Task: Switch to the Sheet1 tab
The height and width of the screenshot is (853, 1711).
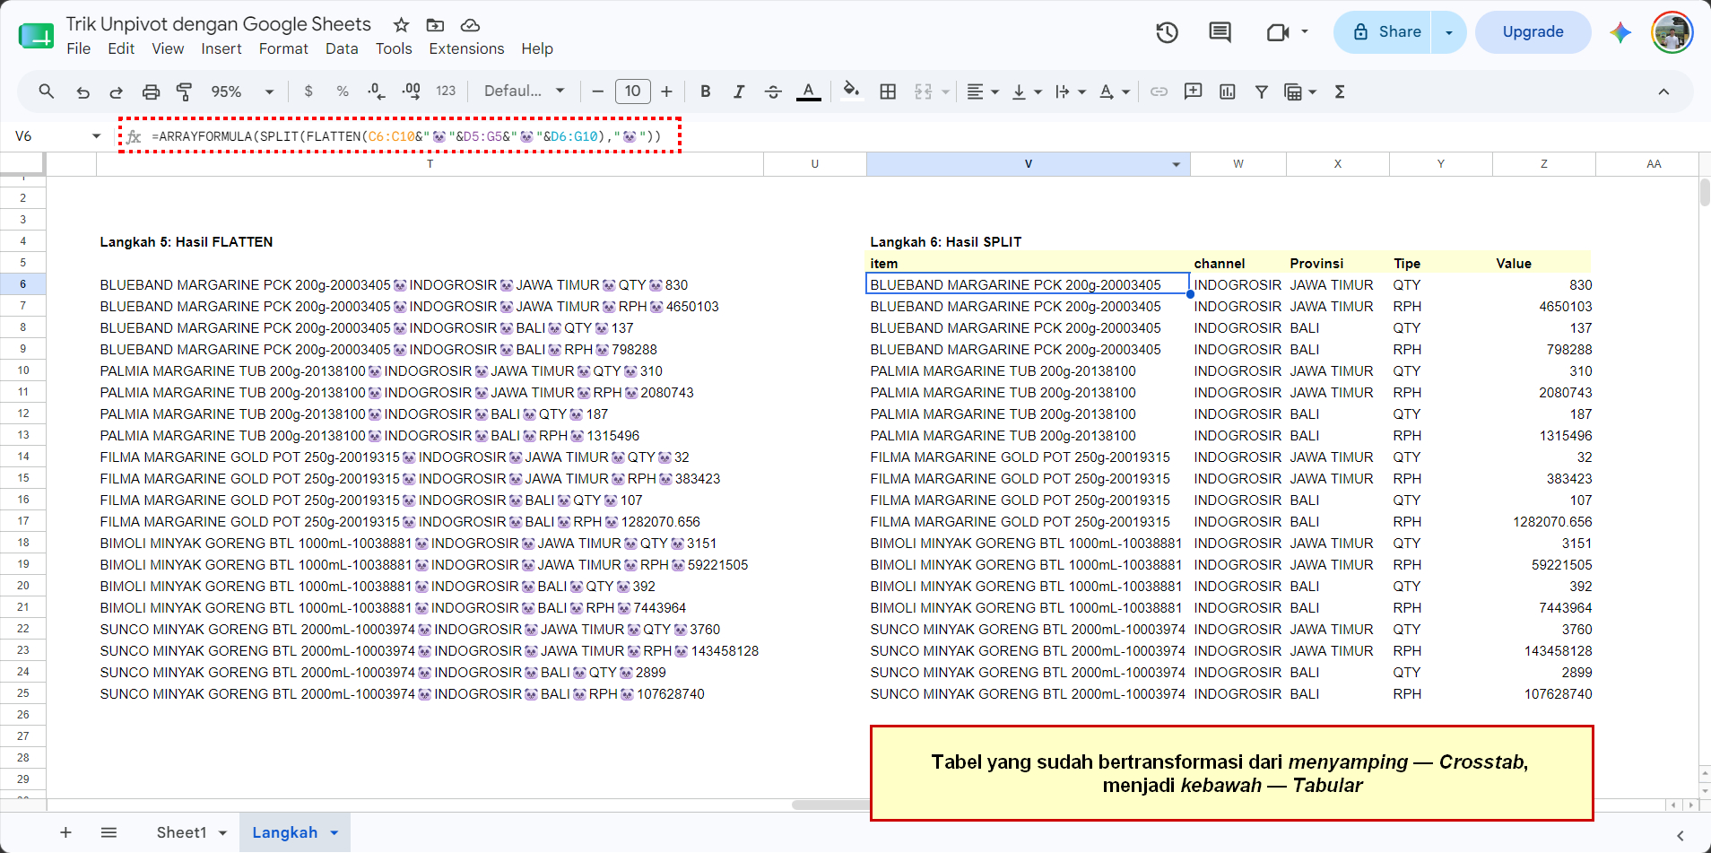Action: pos(181,832)
